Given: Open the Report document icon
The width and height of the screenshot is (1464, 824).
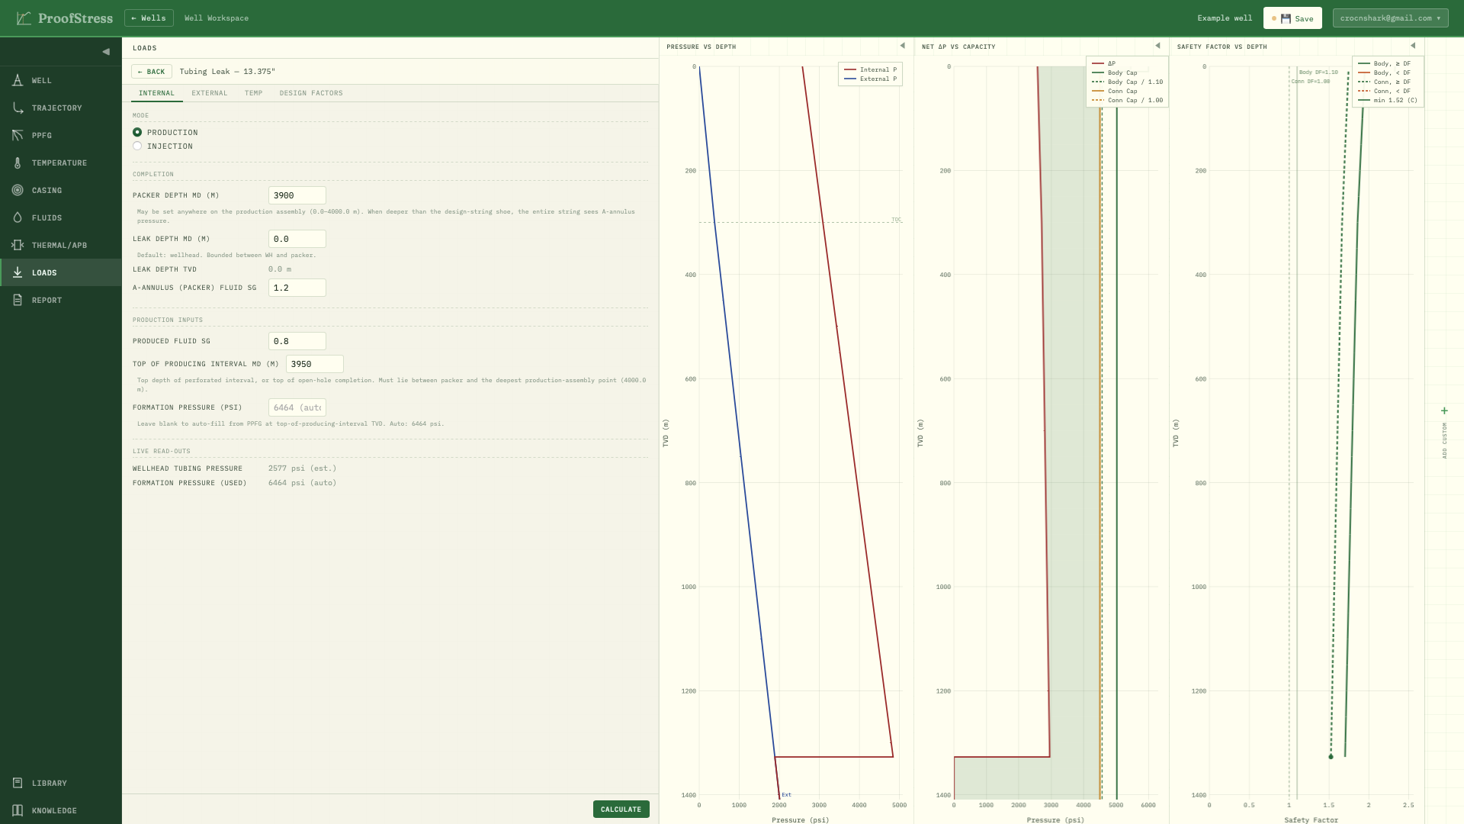Looking at the screenshot, I should (x=18, y=300).
